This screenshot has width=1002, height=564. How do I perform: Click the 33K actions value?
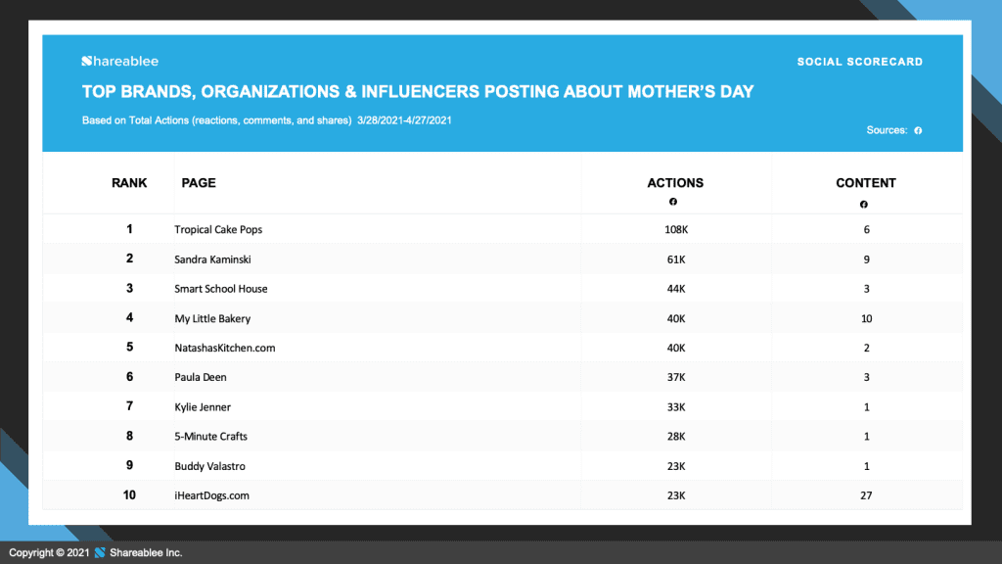point(676,407)
